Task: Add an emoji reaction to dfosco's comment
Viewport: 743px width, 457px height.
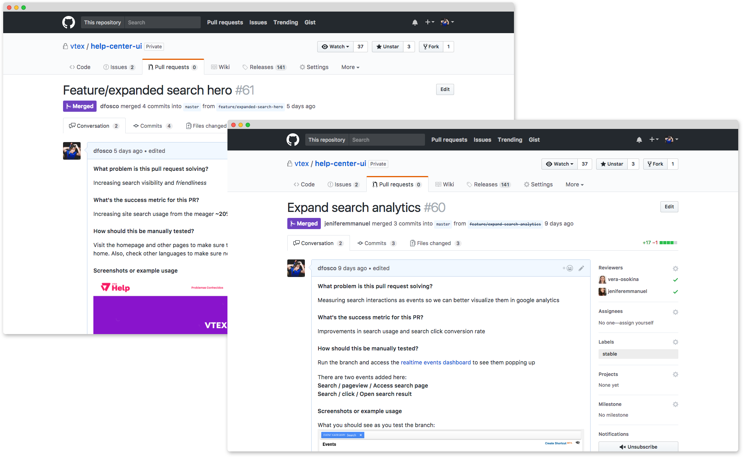Action: (x=570, y=268)
